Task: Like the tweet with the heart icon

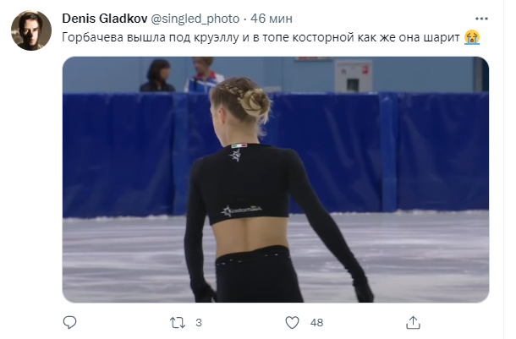Action: pos(292,323)
